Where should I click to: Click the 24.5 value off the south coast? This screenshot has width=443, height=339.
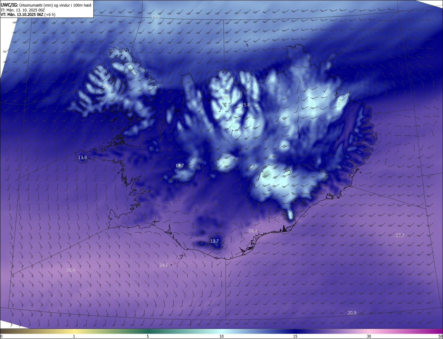[163, 265]
